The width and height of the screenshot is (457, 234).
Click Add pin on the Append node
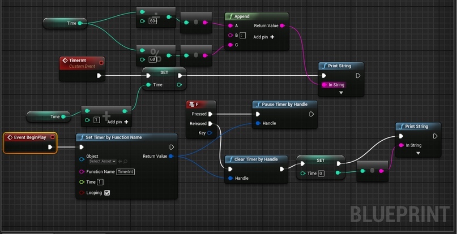264,37
